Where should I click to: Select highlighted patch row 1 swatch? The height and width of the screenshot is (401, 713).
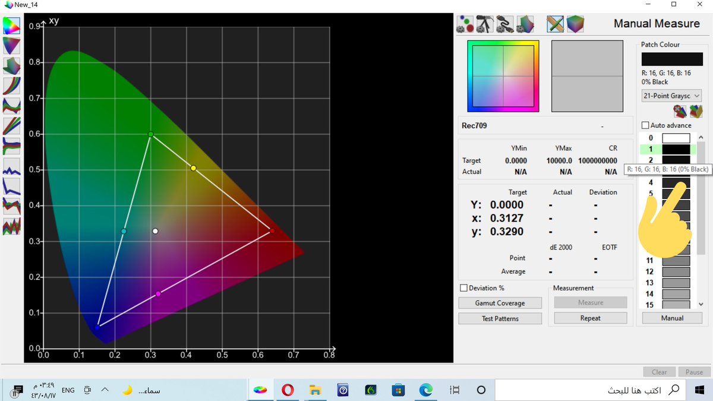[x=676, y=149]
